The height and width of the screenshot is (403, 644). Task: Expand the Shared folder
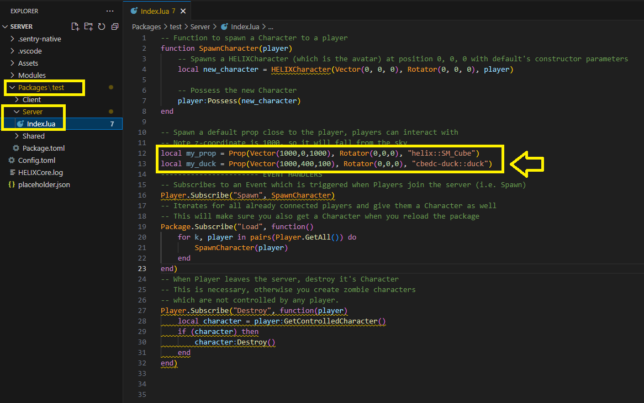point(33,136)
